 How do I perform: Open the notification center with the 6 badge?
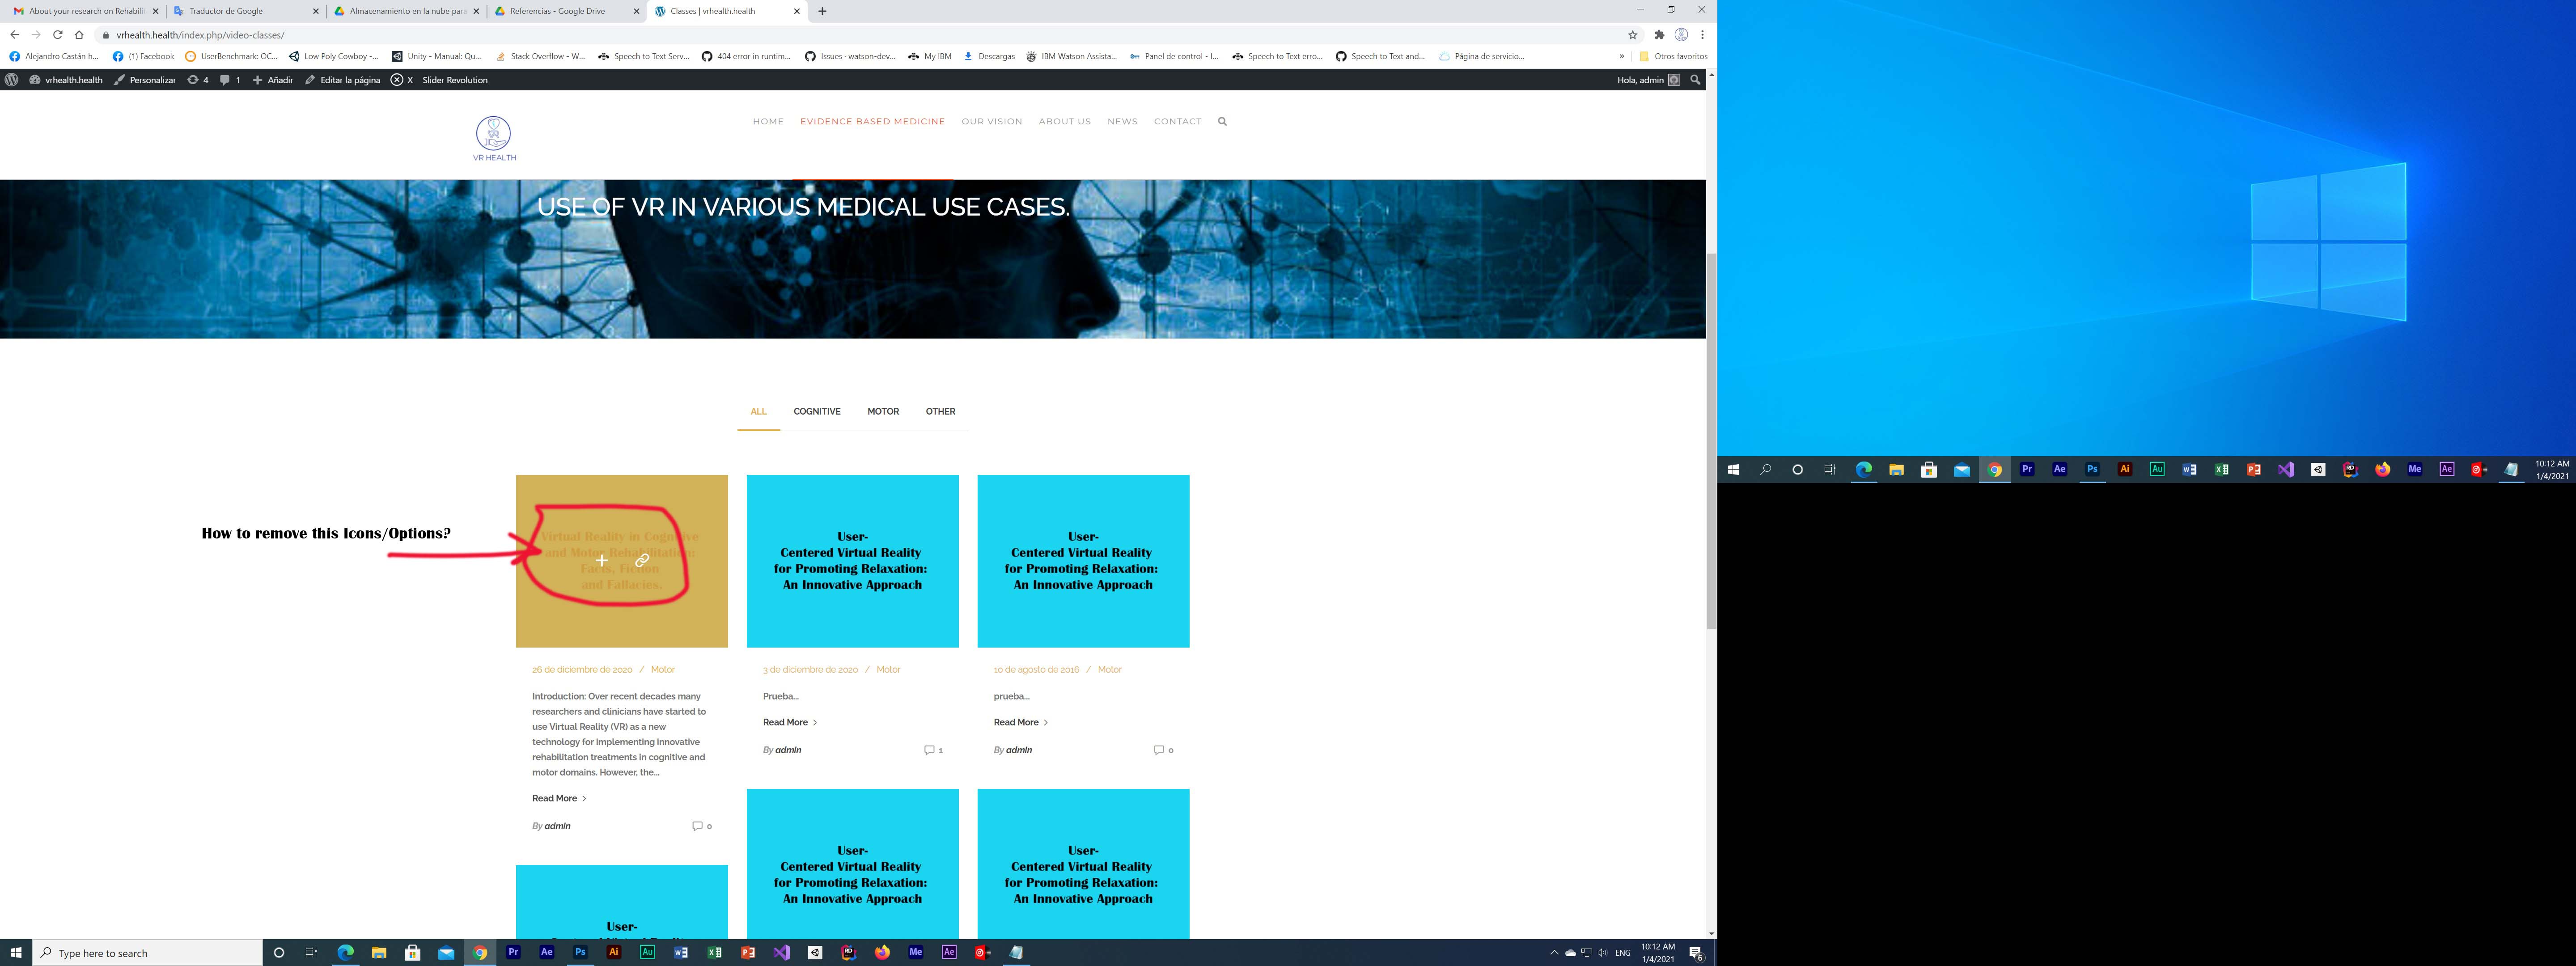(1696, 953)
